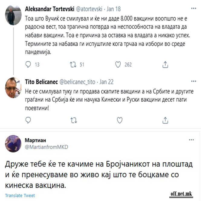The height and width of the screenshot is (201, 201).
Task: Like Aleksandar Tortevski's tweet
Action: [119, 64]
